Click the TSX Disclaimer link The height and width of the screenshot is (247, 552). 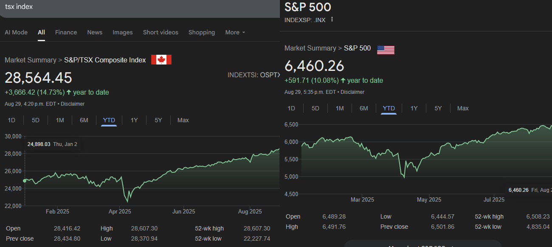(x=73, y=104)
